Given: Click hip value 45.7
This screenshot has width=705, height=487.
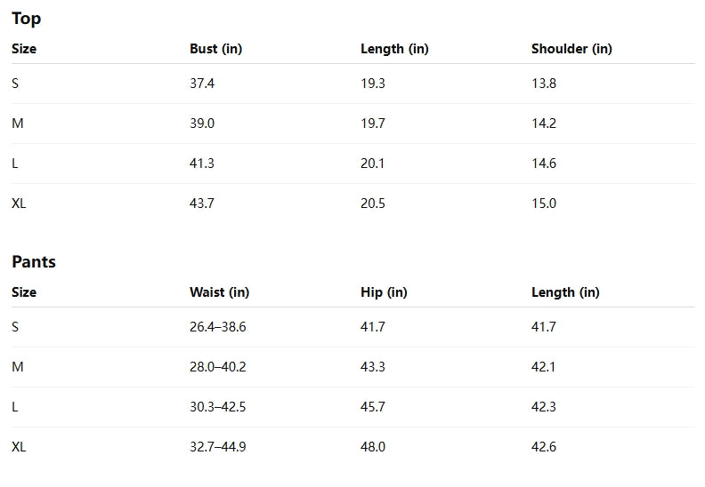Looking at the screenshot, I should (x=373, y=407).
